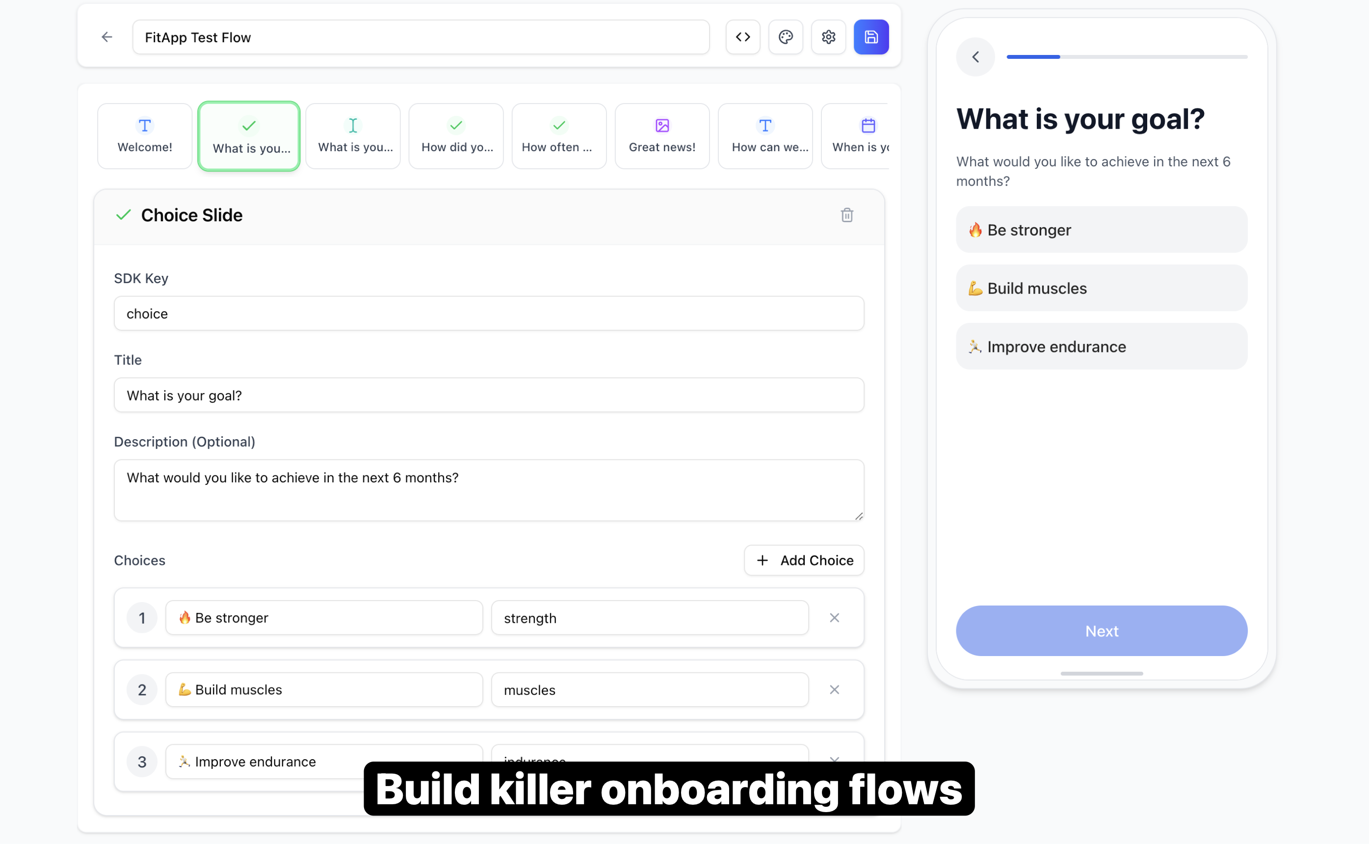Click the preview heading 'What is your goal?'
The width and height of the screenshot is (1369, 844).
coord(1080,119)
